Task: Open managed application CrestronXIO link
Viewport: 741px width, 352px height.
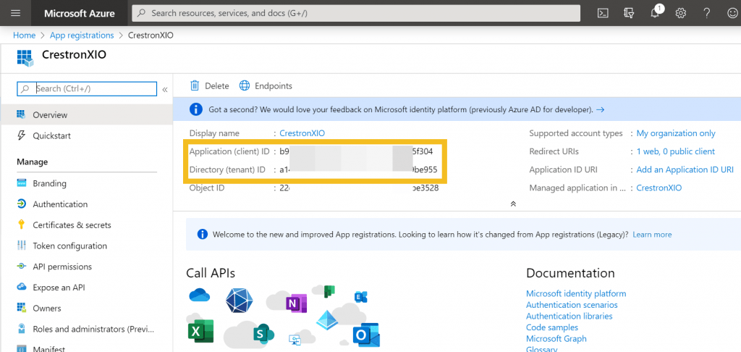Action: 659,188
